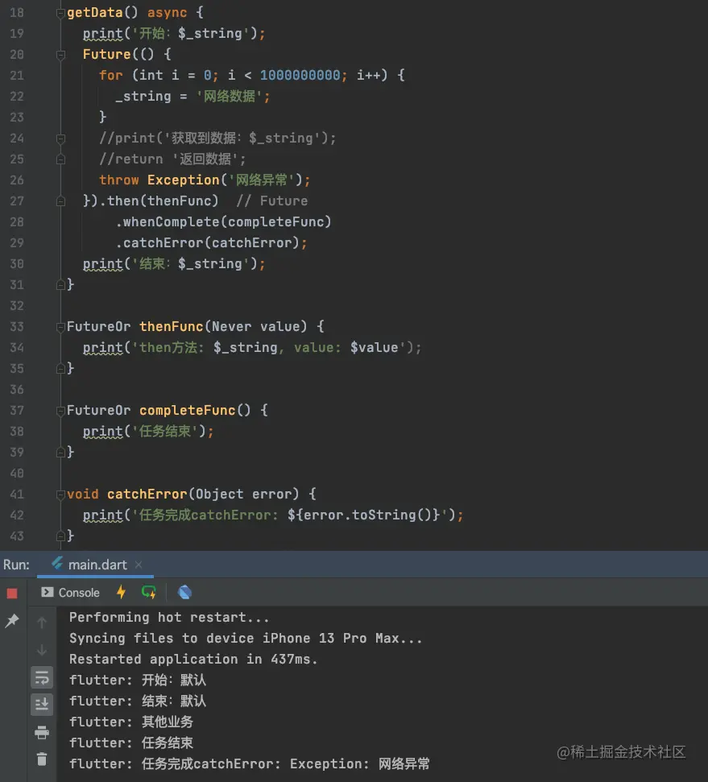This screenshot has width=708, height=782.
Task: Select the main.dart run tab
Action: 89,565
